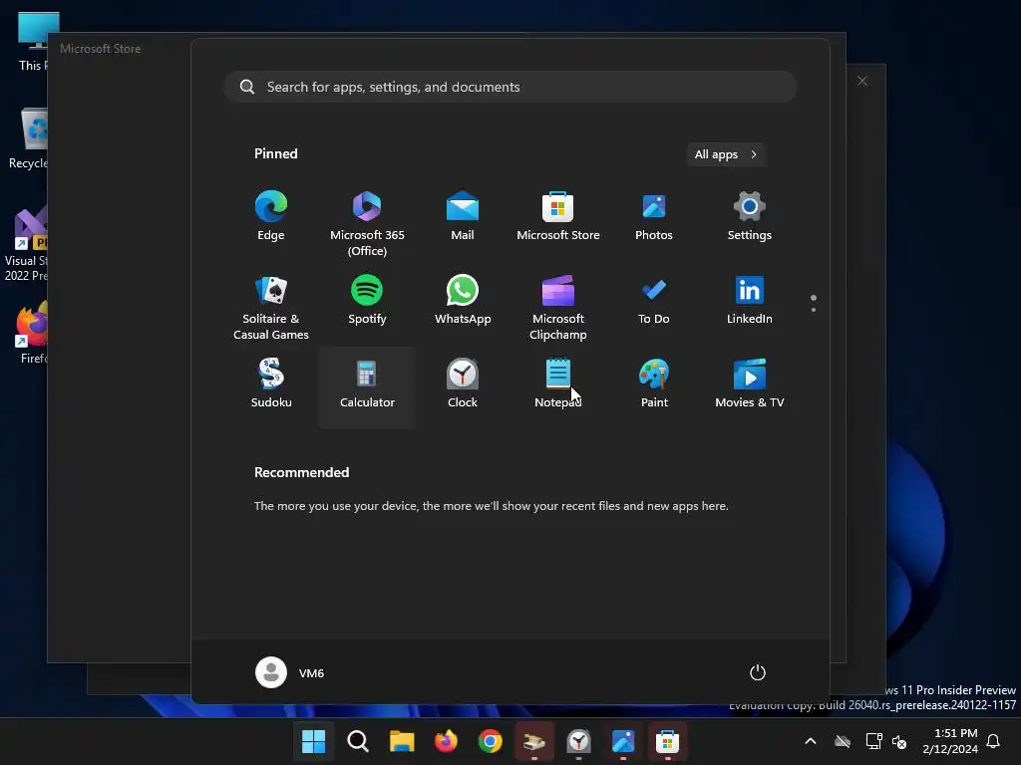Launch Microsoft 365 (Office) pinned app
The height and width of the screenshot is (765, 1021).
(367, 223)
